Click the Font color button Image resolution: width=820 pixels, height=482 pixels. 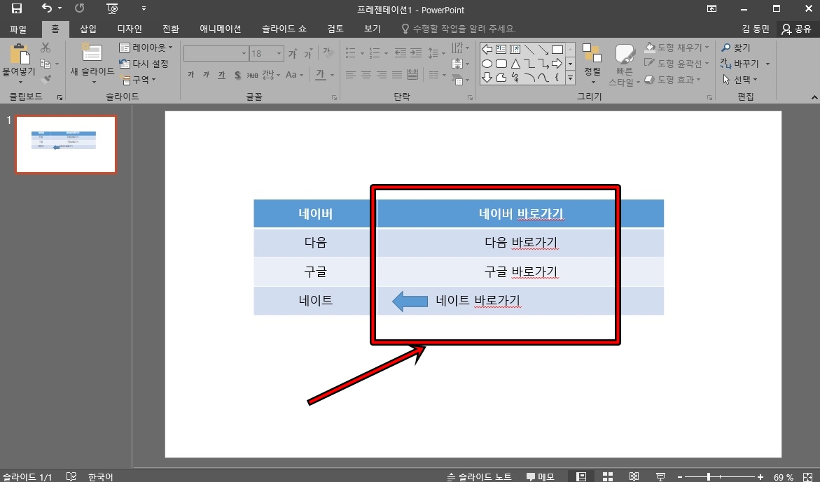coord(320,75)
